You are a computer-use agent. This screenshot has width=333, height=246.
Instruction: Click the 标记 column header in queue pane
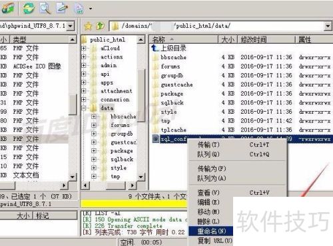[x=55, y=215]
